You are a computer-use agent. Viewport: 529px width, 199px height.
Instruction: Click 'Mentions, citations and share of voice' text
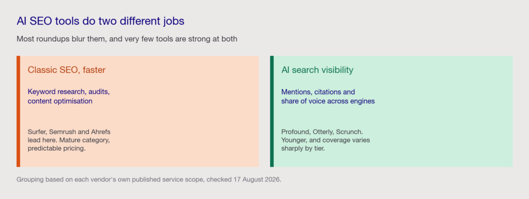point(328,96)
